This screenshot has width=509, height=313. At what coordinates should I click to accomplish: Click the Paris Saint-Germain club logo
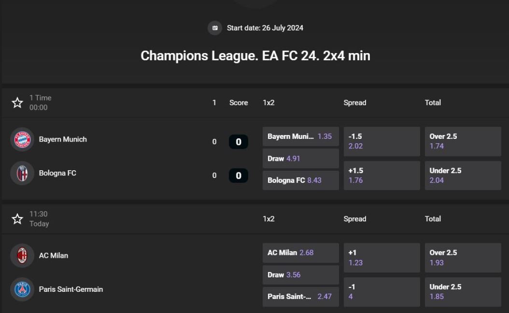click(22, 289)
